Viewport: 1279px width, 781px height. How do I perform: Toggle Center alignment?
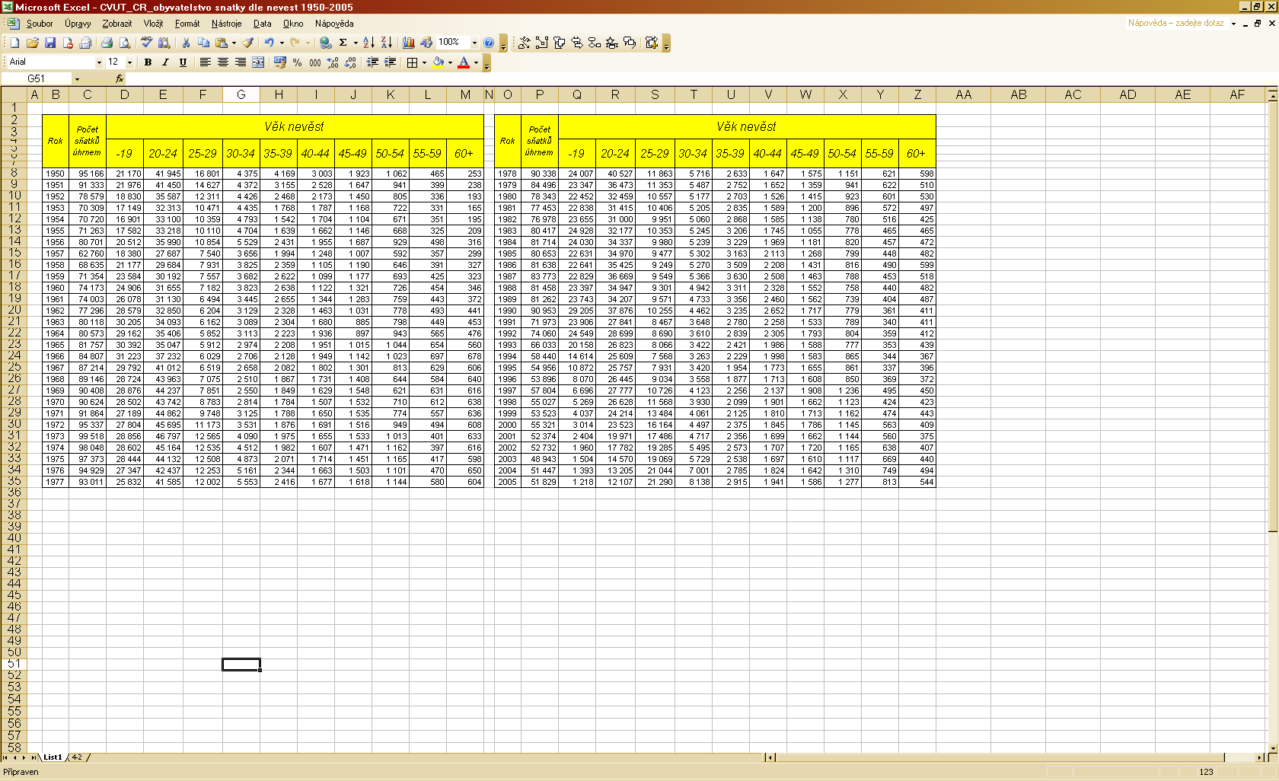tap(223, 62)
